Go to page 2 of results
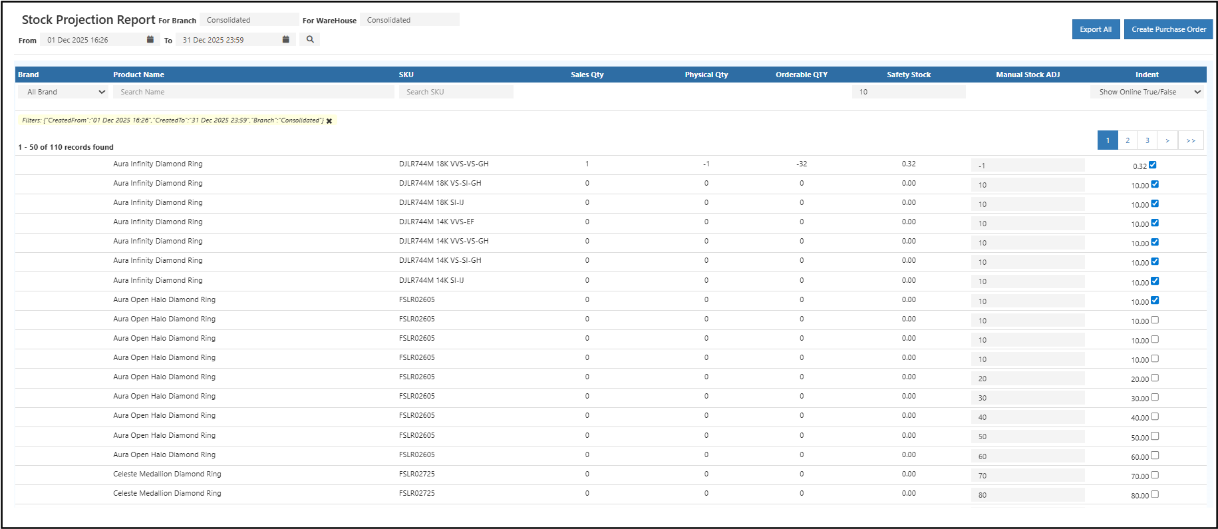Image resolution: width=1218 pixels, height=529 pixels. (x=1128, y=140)
